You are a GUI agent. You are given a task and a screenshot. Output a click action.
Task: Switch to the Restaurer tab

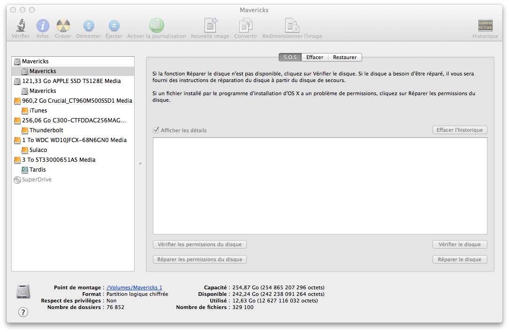click(x=345, y=57)
